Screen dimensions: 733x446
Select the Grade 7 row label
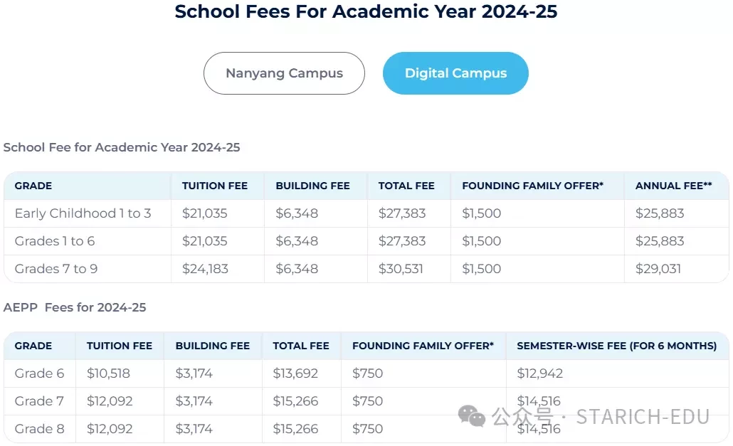coord(39,401)
